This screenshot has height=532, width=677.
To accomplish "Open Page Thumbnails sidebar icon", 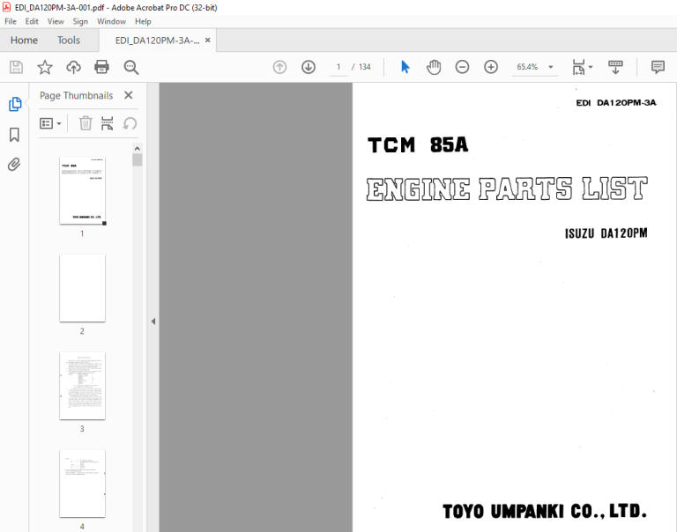I will (15, 104).
